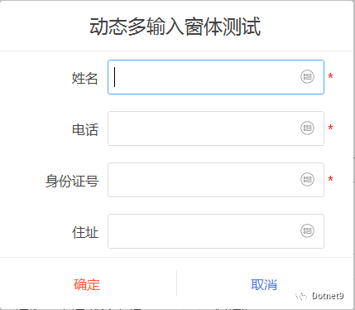Click the red required asterisk beside 身份证号
355x310 pixels.
(330, 179)
